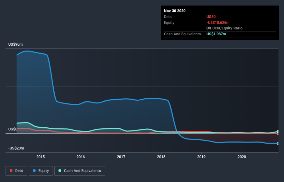Click the Debt value US$0 in tooltip
The height and width of the screenshot is (182, 284).
(211, 17)
